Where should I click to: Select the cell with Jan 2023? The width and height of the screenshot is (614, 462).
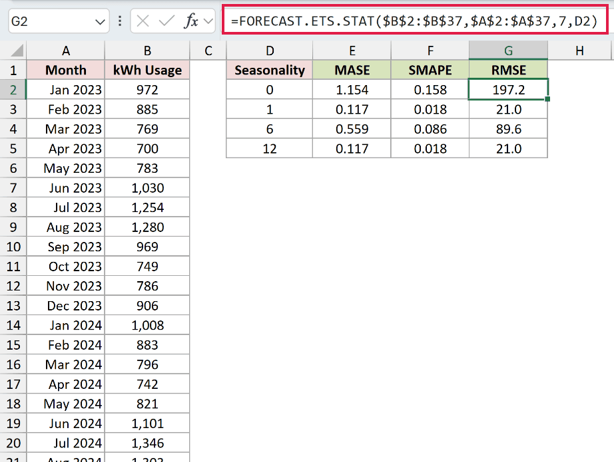pos(66,90)
